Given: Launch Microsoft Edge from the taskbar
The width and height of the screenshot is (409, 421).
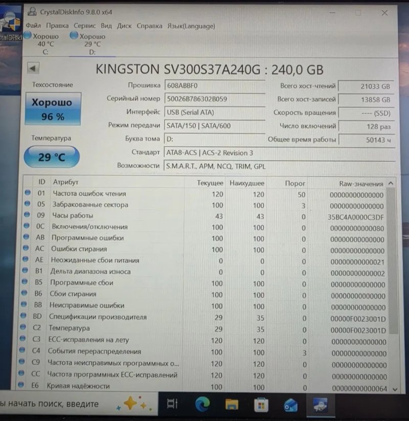Looking at the screenshot, I should (x=202, y=404).
